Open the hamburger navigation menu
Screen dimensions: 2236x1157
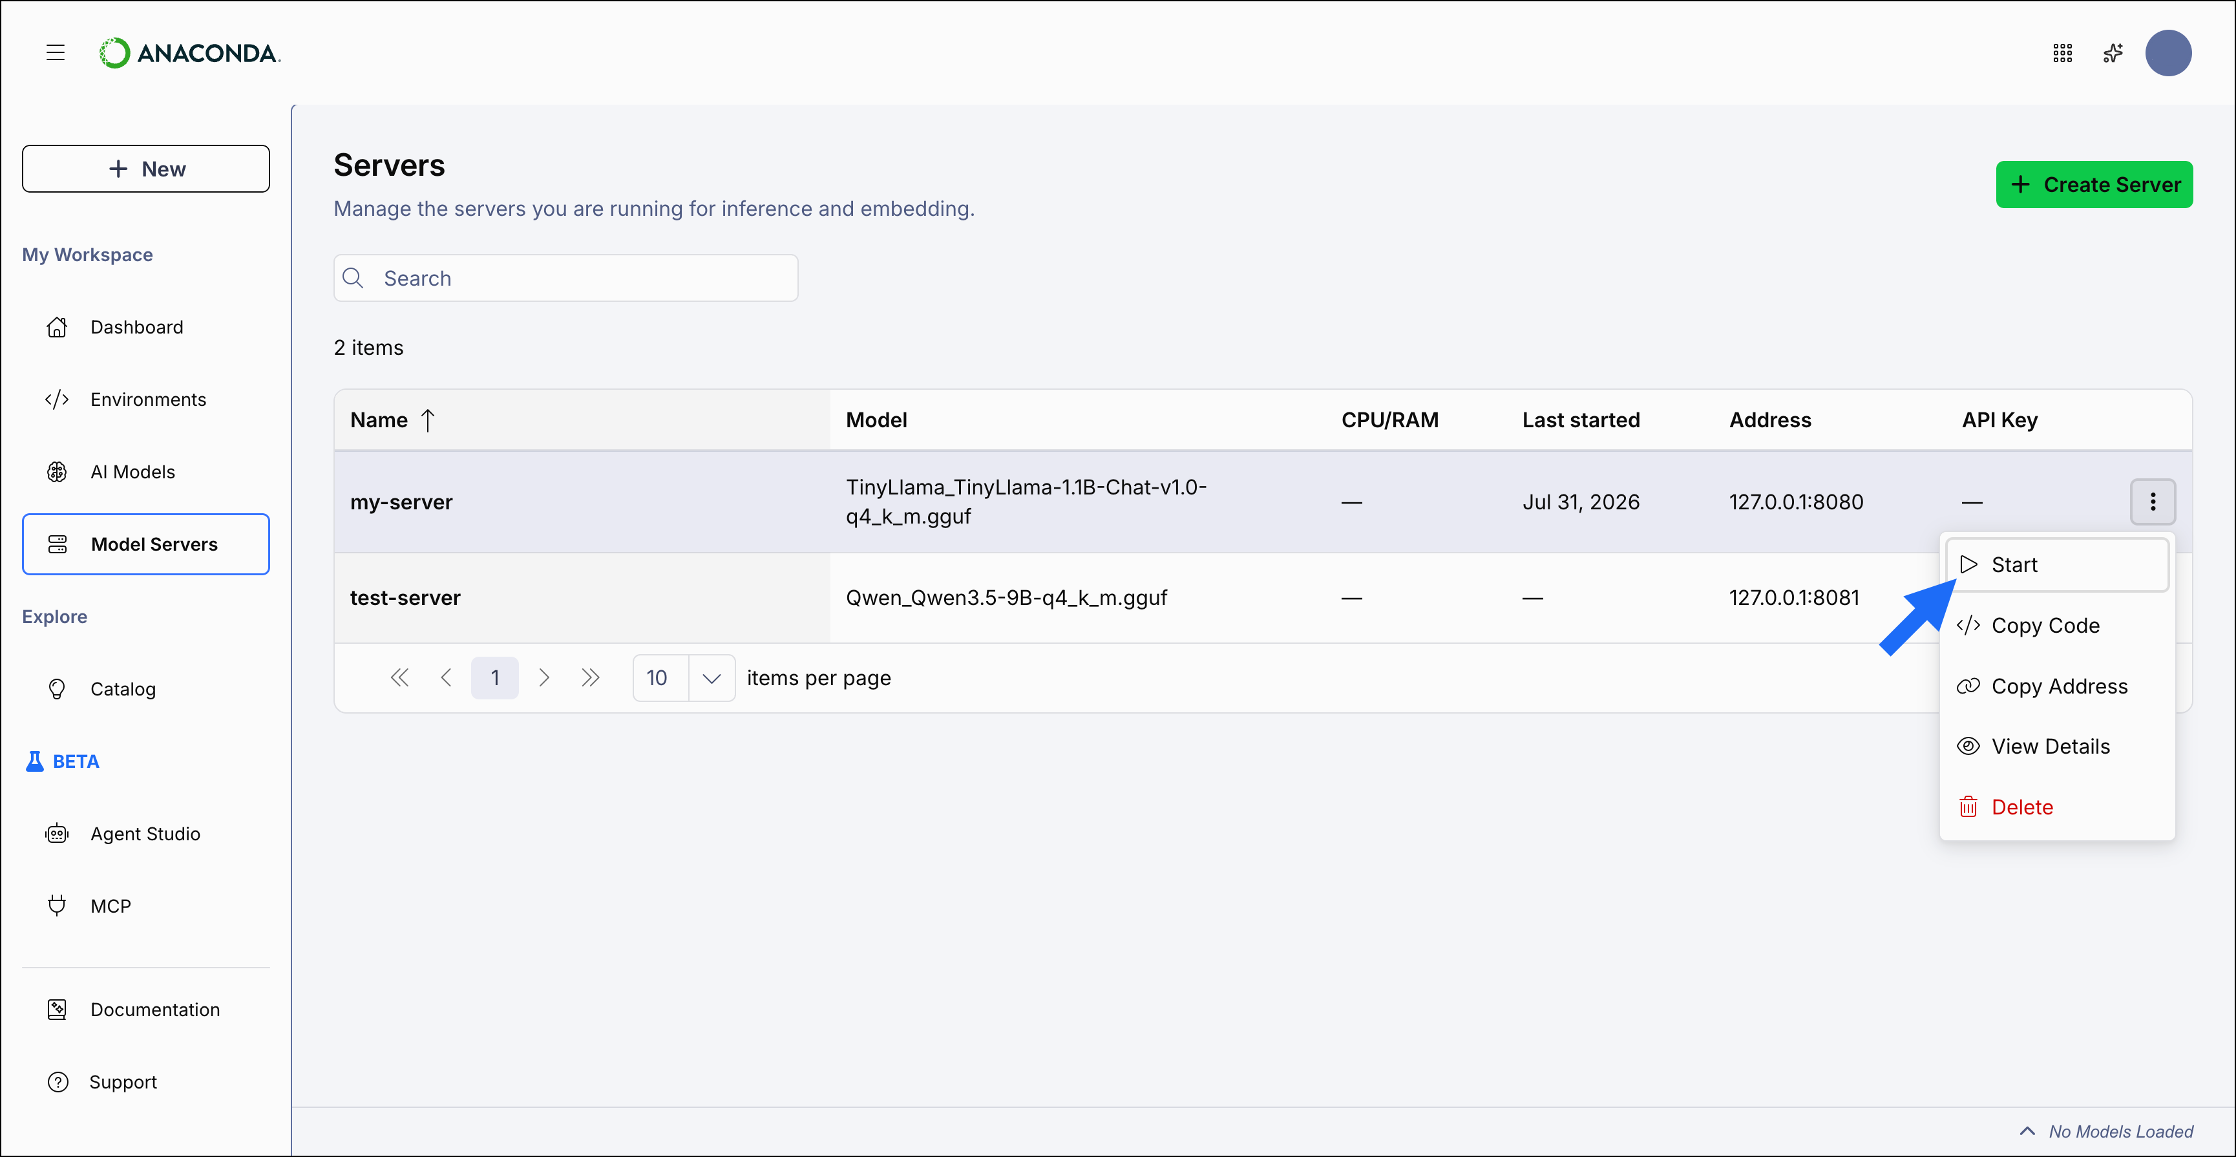click(x=56, y=53)
